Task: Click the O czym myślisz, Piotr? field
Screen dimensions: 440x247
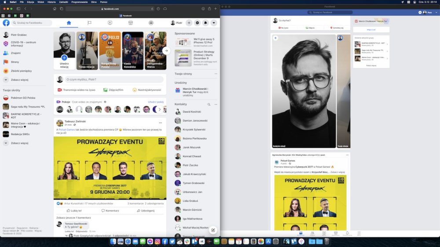Action: pyautogui.click(x=114, y=79)
